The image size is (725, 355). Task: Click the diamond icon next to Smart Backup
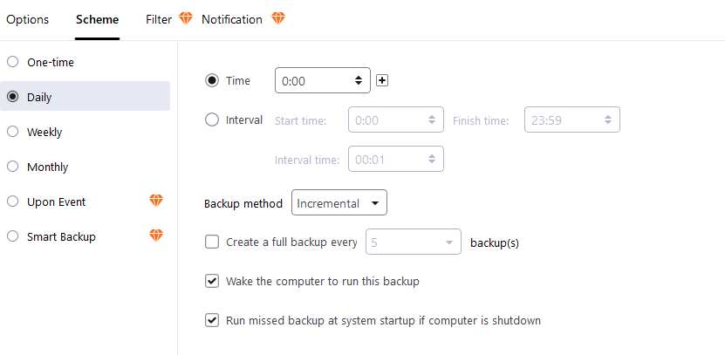[x=156, y=236]
